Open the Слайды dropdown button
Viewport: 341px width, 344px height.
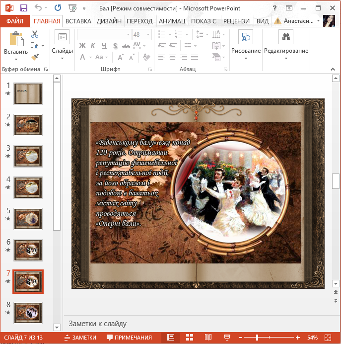click(62, 46)
